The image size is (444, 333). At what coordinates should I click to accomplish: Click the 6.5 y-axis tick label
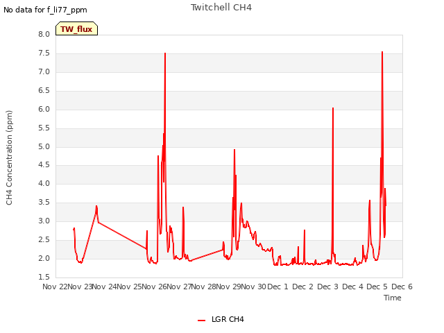click(x=44, y=90)
